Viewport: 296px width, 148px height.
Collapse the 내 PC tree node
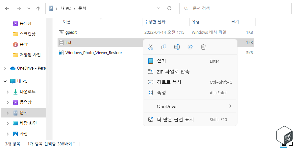(x=5, y=81)
